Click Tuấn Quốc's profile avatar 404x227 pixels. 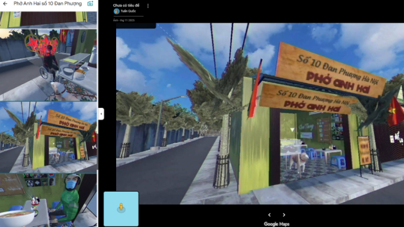click(117, 11)
